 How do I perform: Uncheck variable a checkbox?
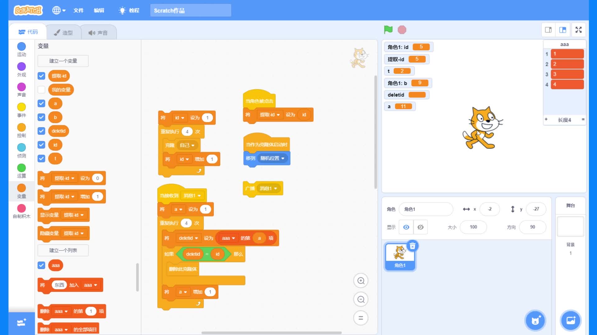click(x=41, y=104)
